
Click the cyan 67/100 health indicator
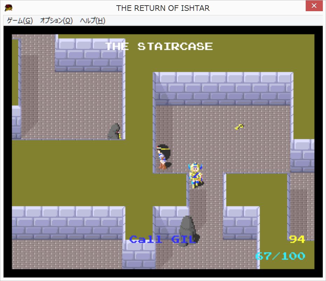[280, 256]
